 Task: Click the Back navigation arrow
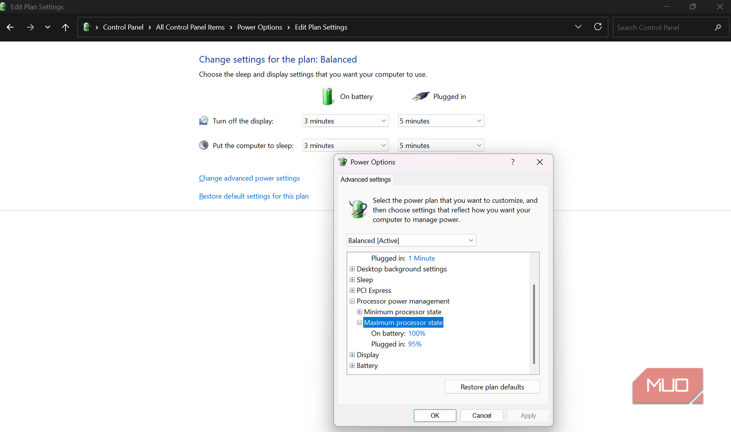click(10, 27)
